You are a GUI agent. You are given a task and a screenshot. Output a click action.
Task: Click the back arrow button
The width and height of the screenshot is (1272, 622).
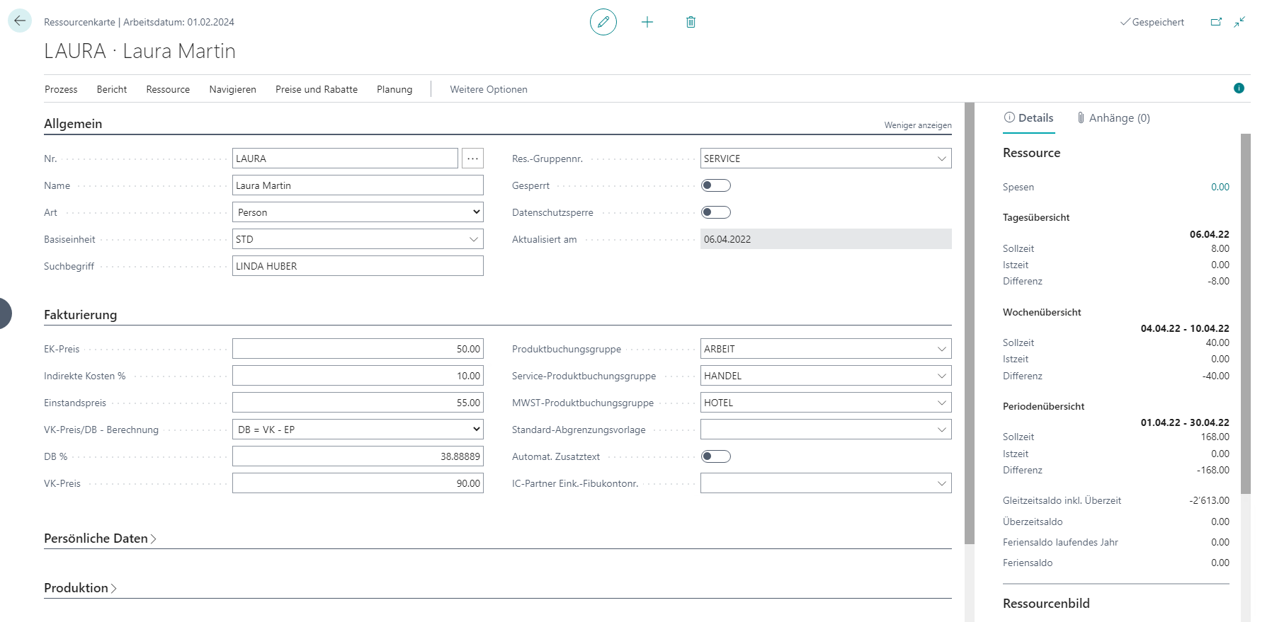click(20, 21)
